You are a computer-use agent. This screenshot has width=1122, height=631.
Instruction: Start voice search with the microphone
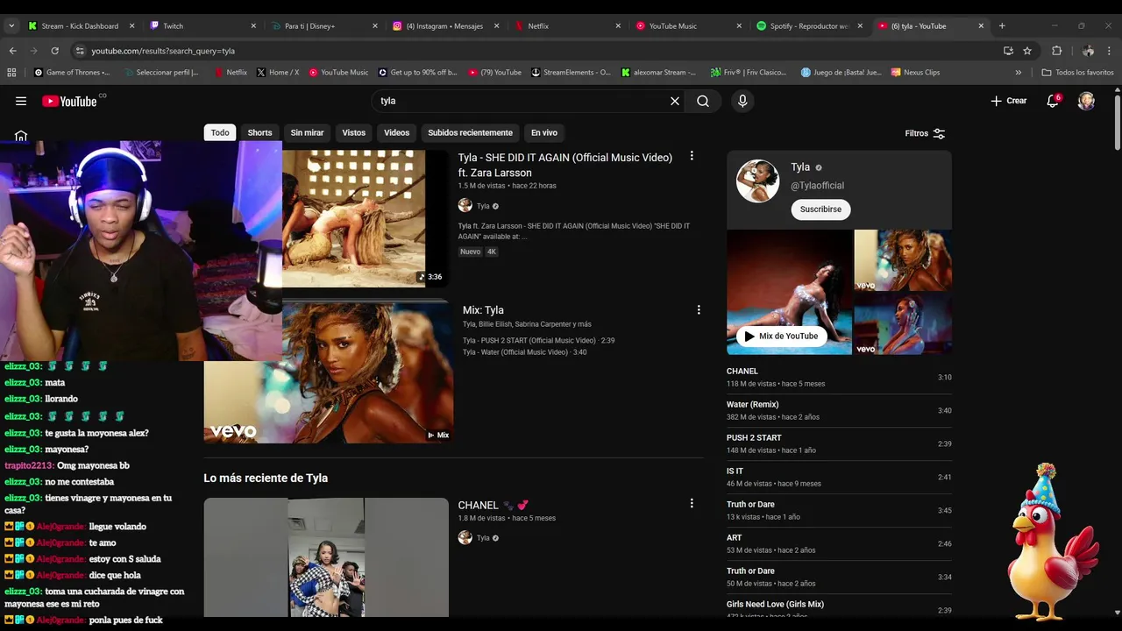pos(742,101)
